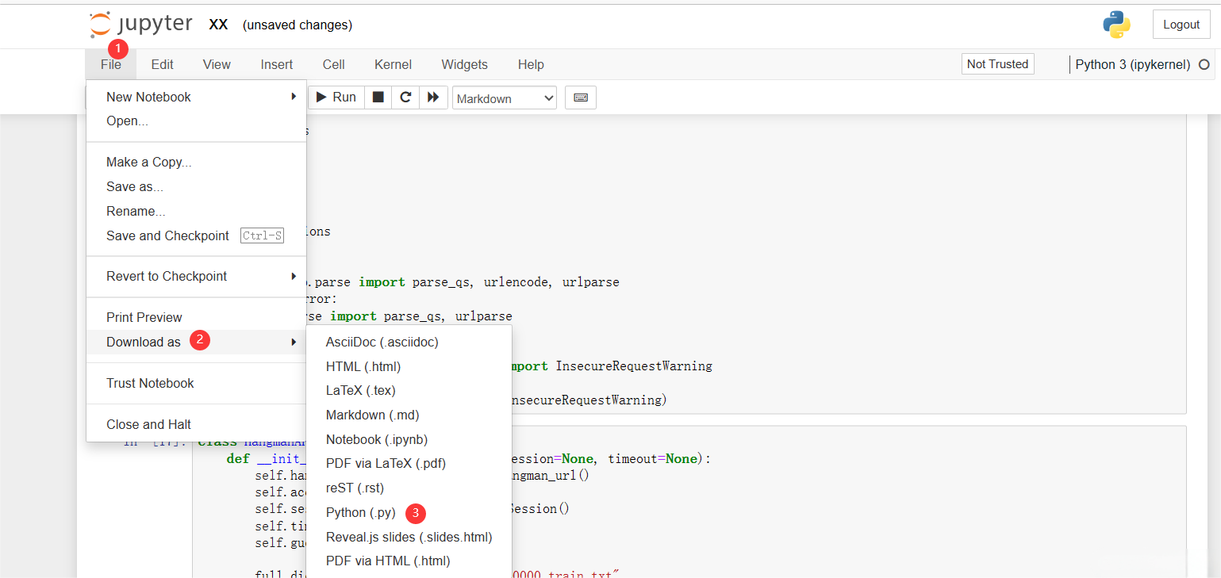
Task: Download as PDF via LaTeX (.pdf)
Action: tap(409, 463)
